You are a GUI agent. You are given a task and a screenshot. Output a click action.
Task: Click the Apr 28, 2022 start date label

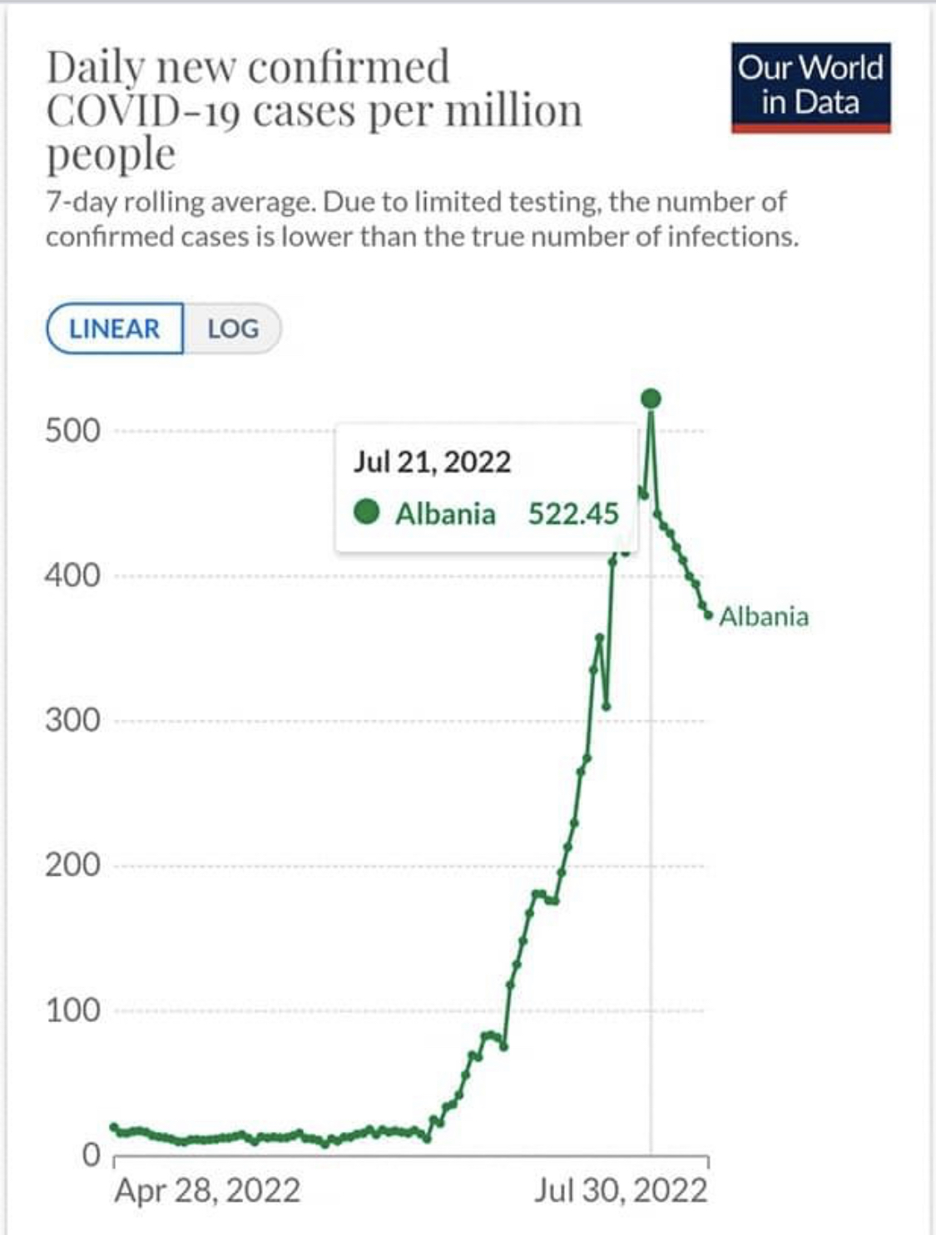207,1190
